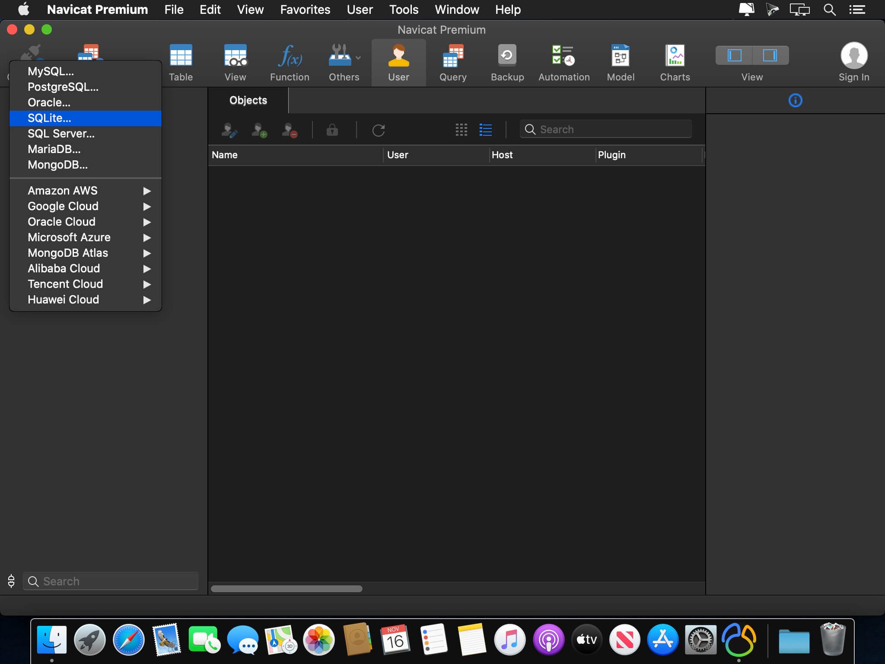The width and height of the screenshot is (885, 664).
Task: Open the Favorites menu in menu bar
Action: (305, 10)
